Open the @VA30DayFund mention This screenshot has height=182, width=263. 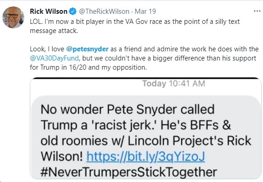click(55, 58)
